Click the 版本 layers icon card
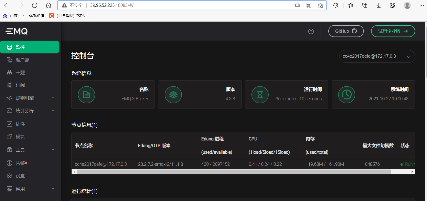Screen dimensions: 427x201 point(173,95)
